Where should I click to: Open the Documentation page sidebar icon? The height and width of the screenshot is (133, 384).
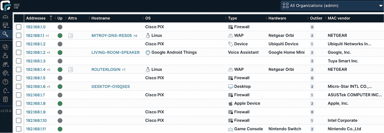point(6,99)
